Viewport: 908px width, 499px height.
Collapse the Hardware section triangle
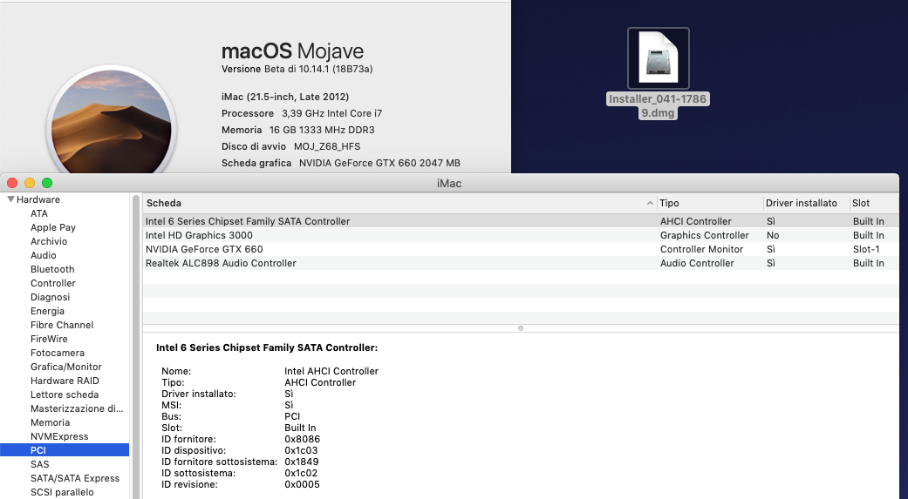[10, 199]
